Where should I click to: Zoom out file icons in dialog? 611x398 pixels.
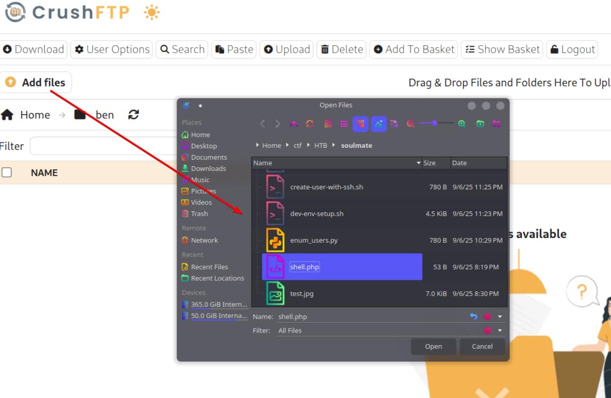[x=410, y=124]
